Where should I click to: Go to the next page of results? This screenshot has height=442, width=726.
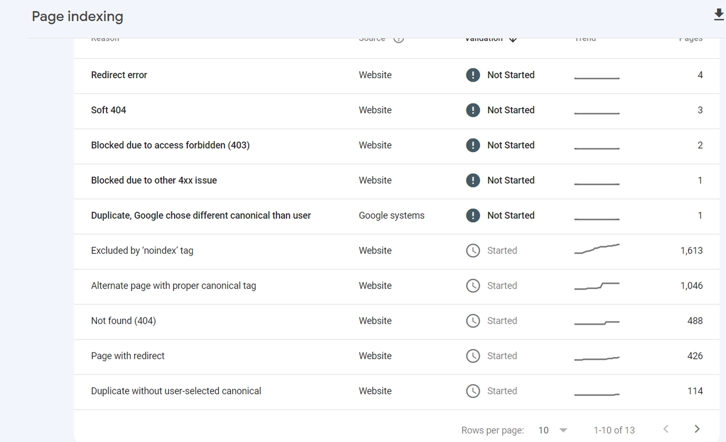[x=697, y=429]
